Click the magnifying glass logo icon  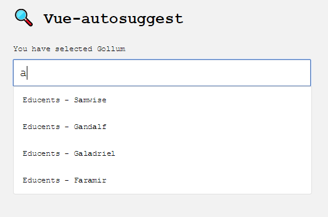pos(24,18)
